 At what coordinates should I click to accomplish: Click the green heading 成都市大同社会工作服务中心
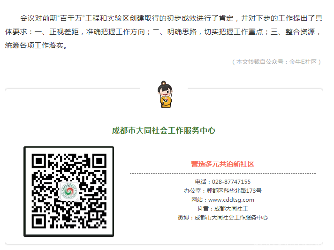164,130
